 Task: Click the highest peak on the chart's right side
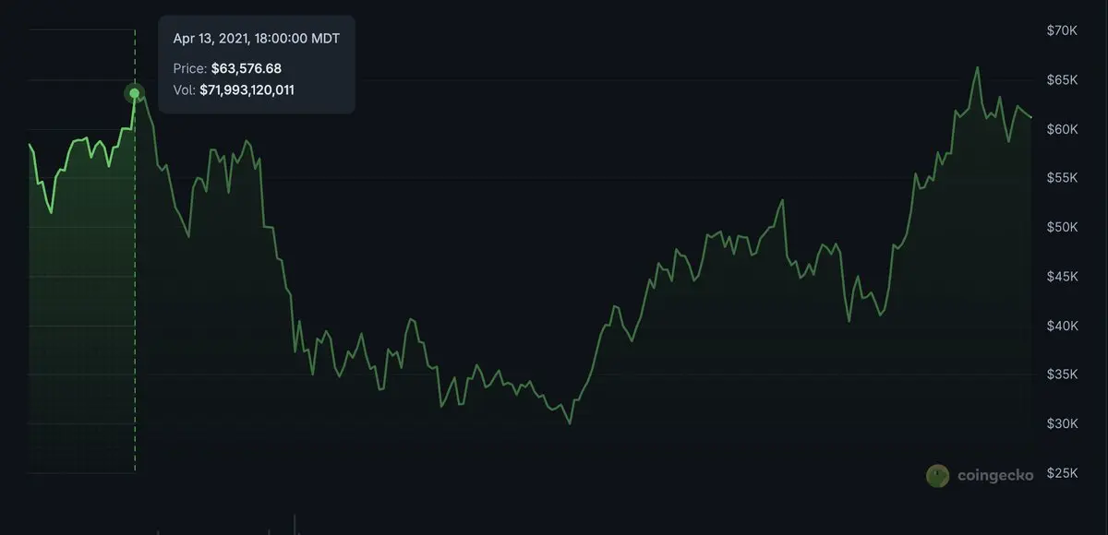click(x=977, y=67)
